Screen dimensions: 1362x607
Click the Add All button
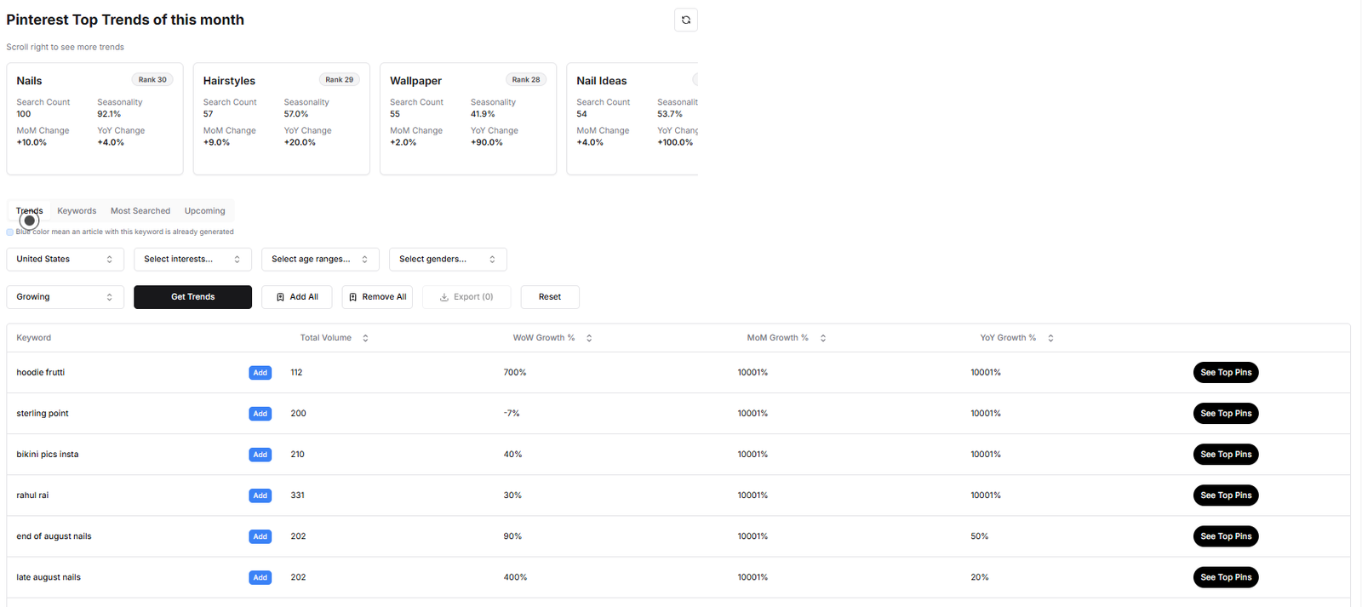tap(296, 297)
